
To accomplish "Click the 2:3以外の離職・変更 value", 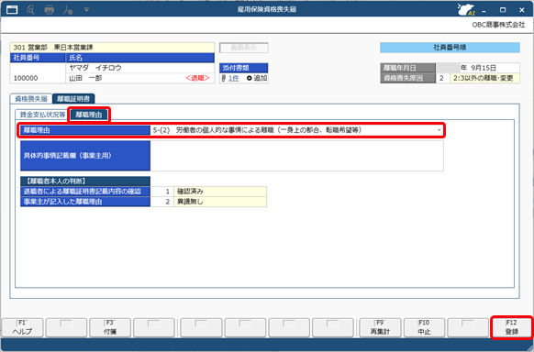I will pos(484,78).
